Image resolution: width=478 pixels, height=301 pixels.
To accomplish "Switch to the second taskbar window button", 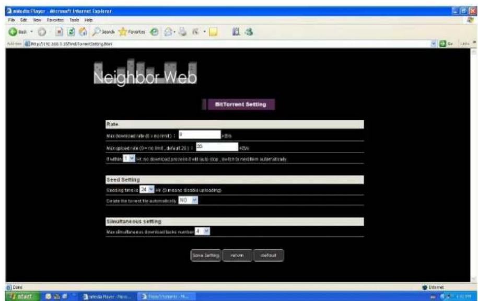I will pos(166,296).
